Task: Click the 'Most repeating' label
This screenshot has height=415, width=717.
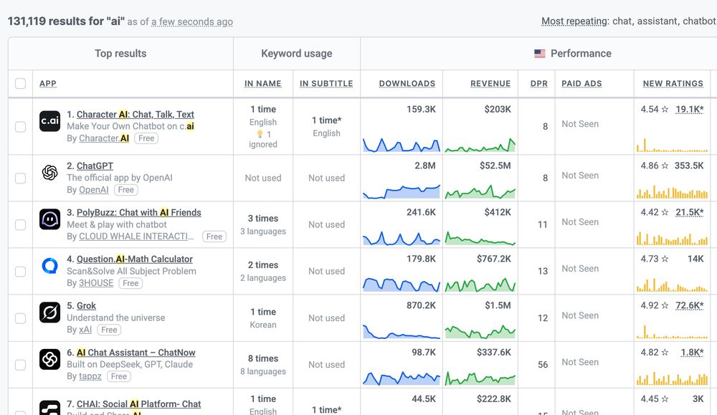Action: 575,21
